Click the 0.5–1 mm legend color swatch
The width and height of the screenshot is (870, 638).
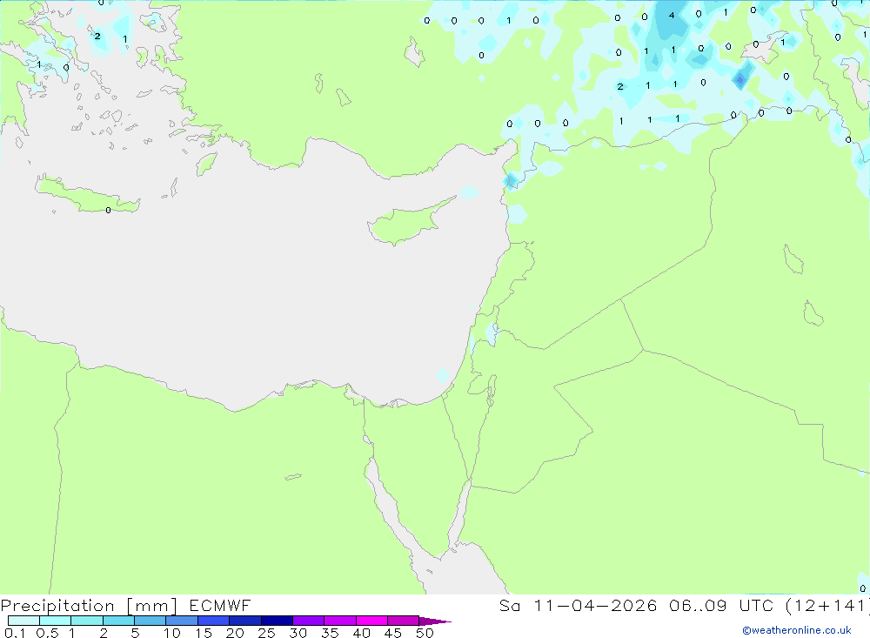pyautogui.click(x=55, y=621)
